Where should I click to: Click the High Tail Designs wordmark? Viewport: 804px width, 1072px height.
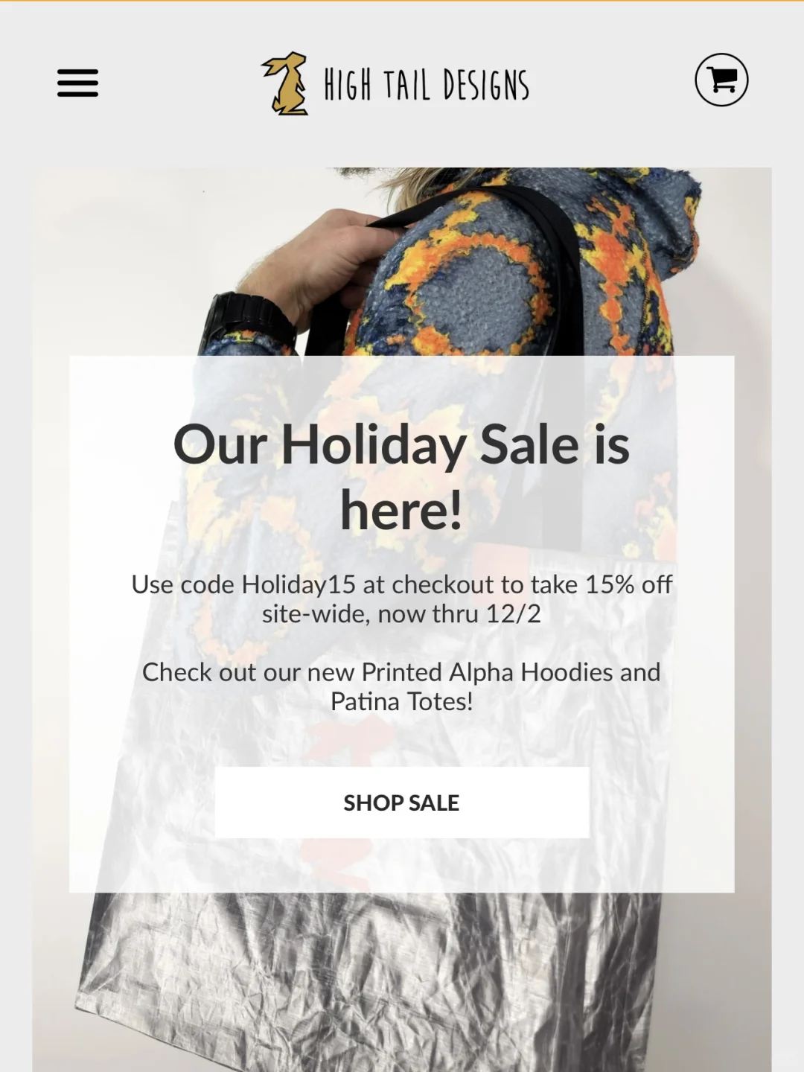pos(427,84)
